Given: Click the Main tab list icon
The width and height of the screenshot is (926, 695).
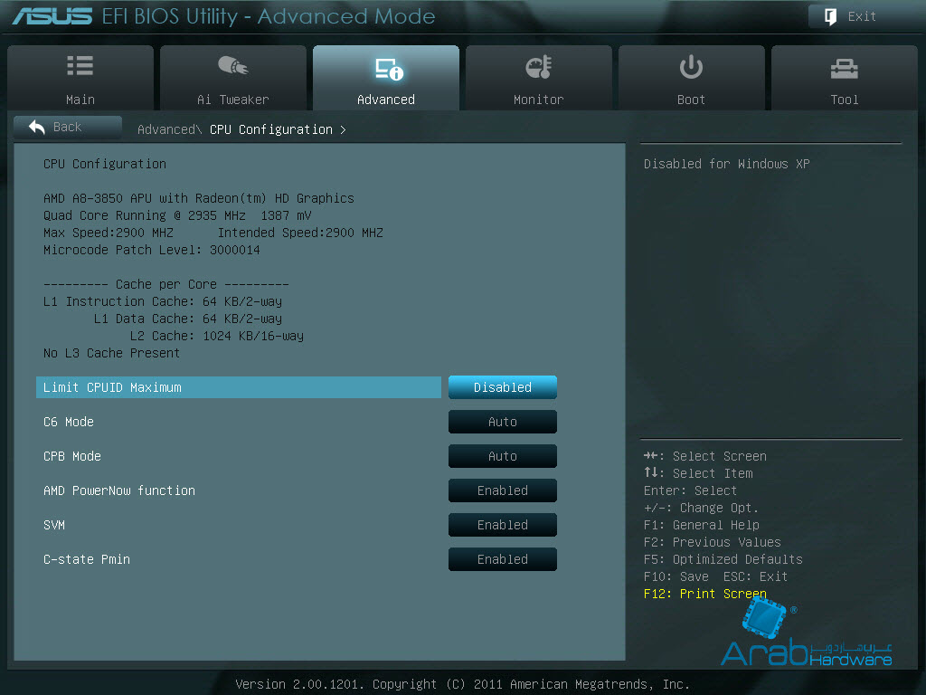Looking at the screenshot, I should 80,65.
